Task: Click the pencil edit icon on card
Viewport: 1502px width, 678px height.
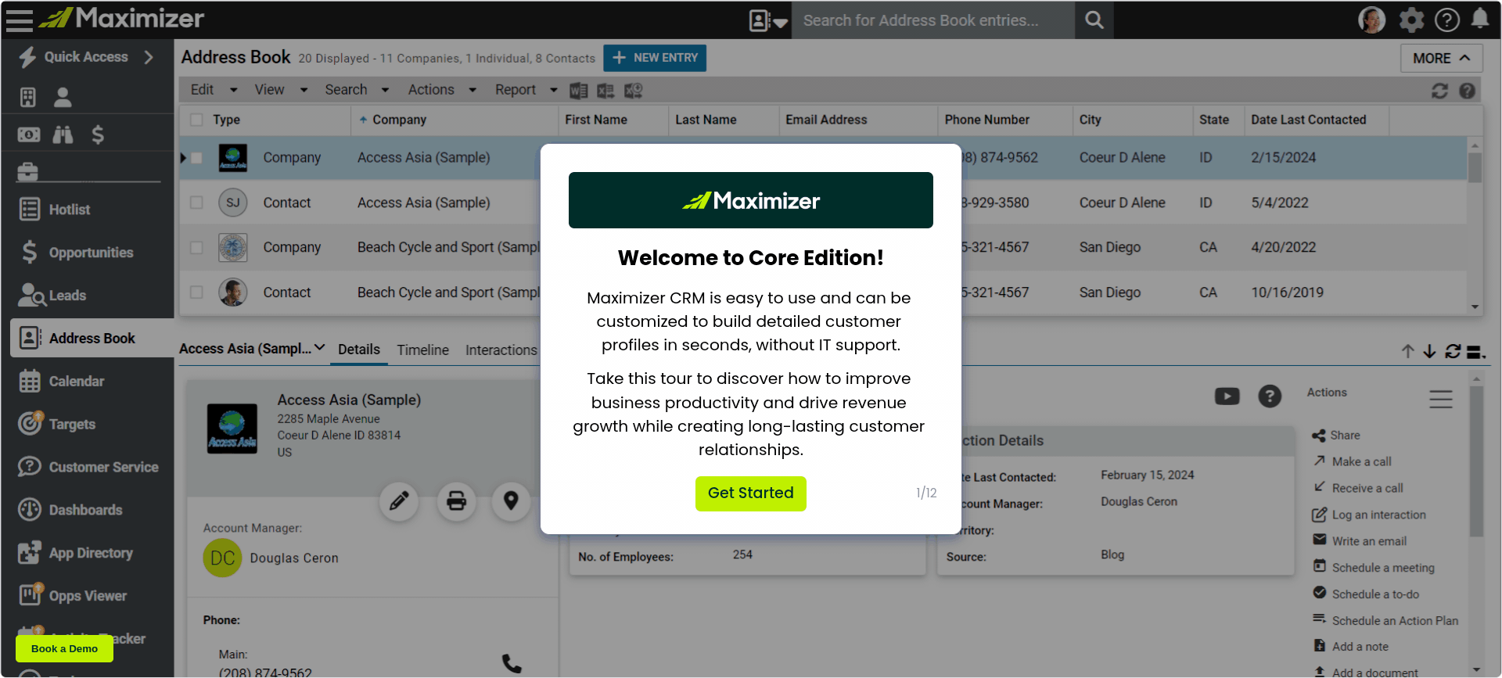Action: (399, 500)
